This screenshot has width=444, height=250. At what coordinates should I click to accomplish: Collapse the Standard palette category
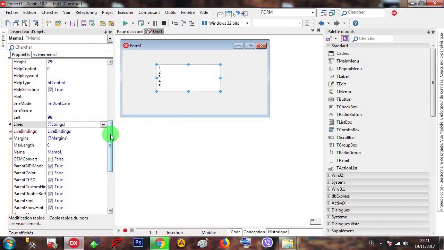coord(328,46)
